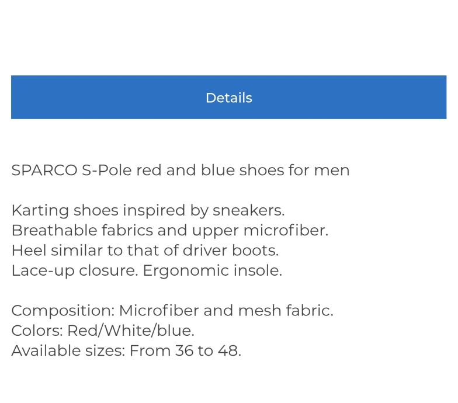Click the 'Composition:' label

(x=63, y=310)
